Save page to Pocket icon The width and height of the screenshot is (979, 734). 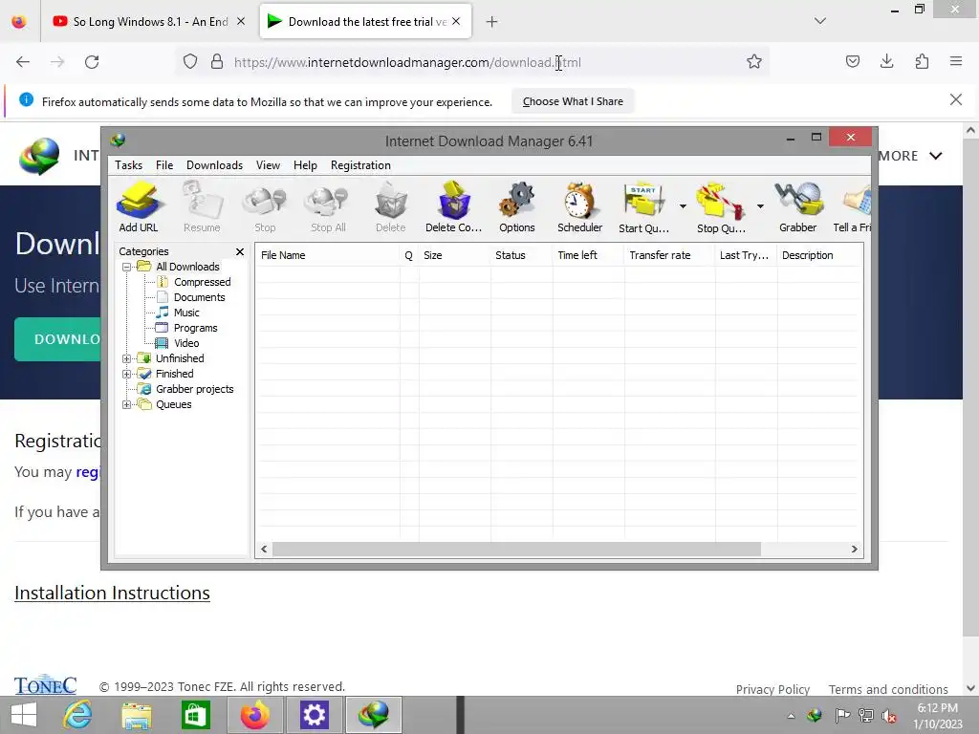[852, 62]
